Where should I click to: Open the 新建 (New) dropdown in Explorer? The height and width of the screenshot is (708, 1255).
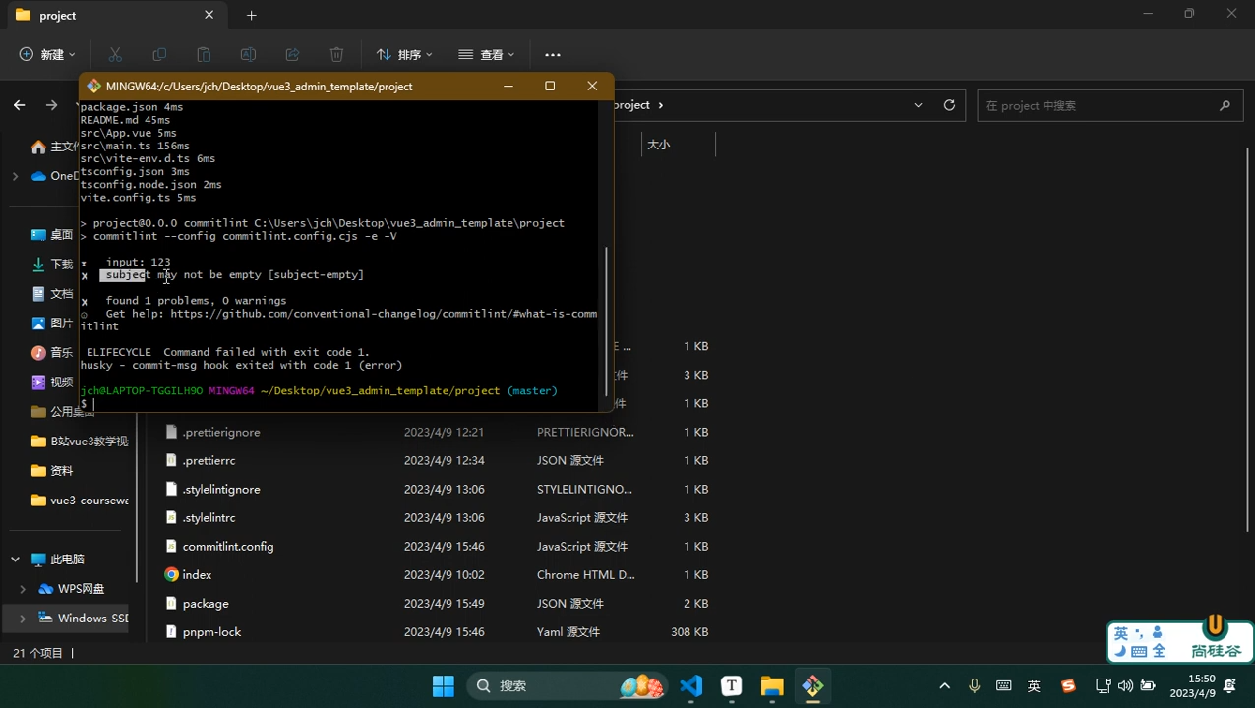[47, 54]
